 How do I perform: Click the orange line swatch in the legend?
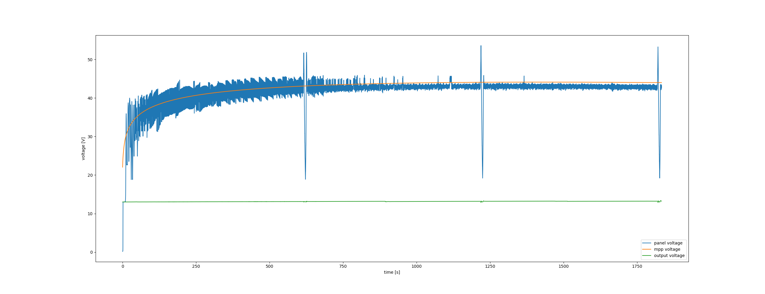point(647,249)
